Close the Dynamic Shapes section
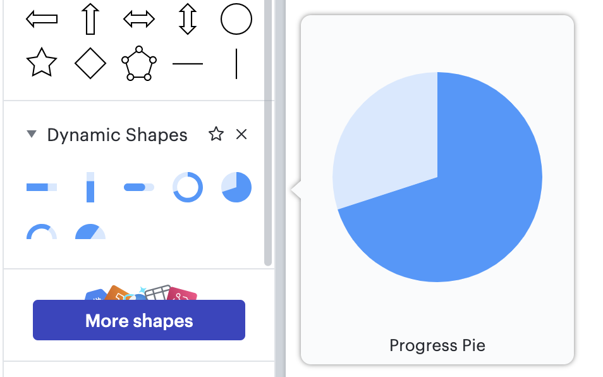The image size is (603, 377). tap(241, 134)
